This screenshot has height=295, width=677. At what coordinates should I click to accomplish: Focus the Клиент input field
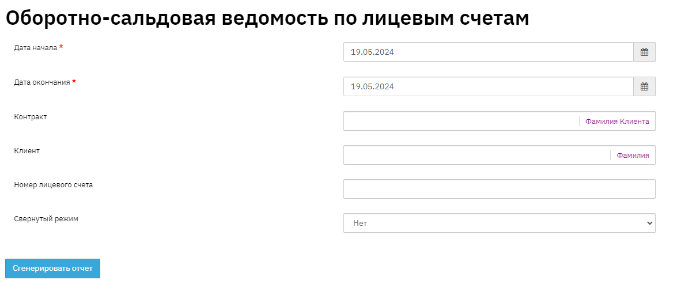click(476, 156)
